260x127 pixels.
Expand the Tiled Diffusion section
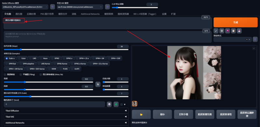coord(66,111)
